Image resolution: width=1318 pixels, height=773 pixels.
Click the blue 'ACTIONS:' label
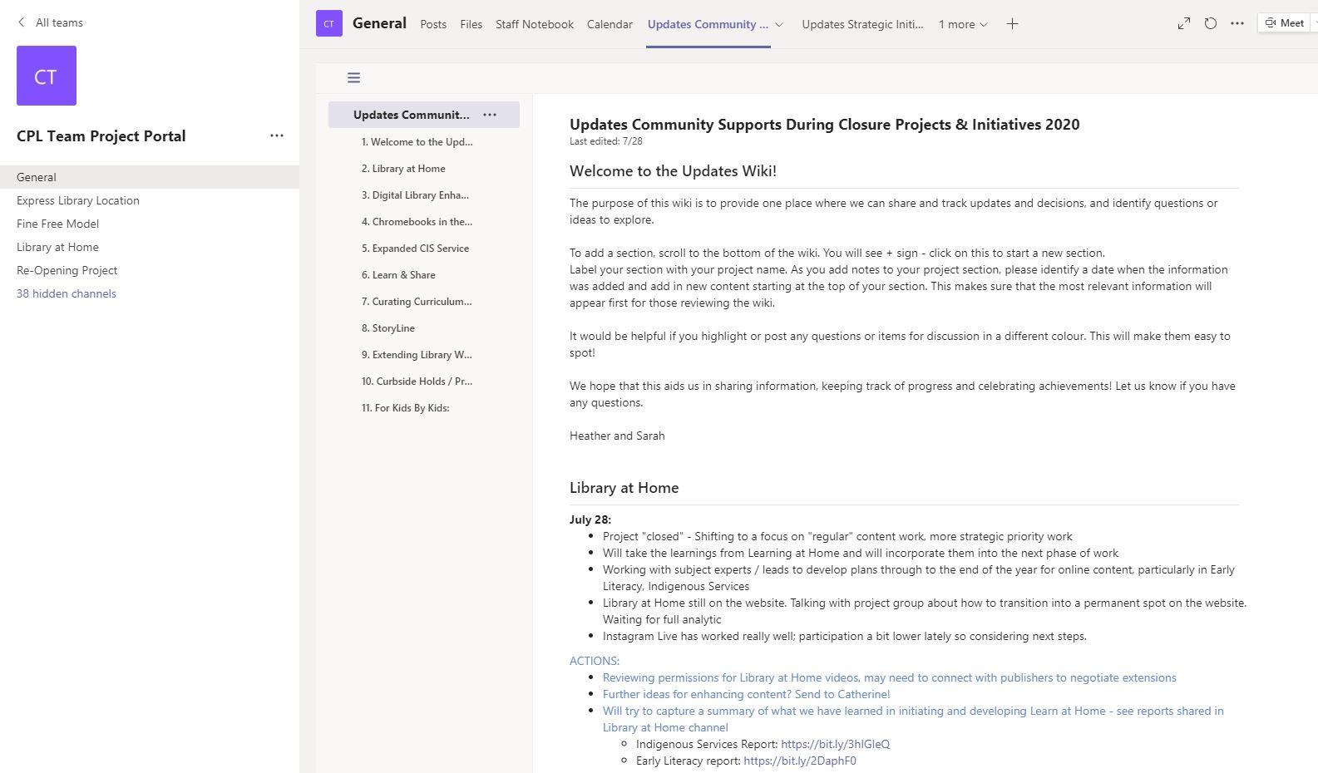click(595, 661)
